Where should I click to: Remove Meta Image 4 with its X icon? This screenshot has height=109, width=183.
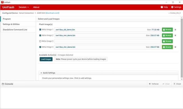coord(175,47)
